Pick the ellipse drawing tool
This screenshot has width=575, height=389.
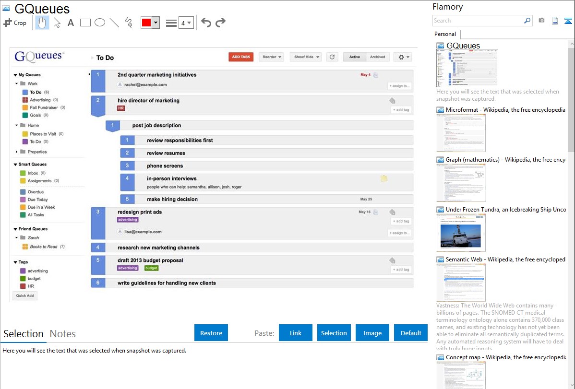coord(100,23)
